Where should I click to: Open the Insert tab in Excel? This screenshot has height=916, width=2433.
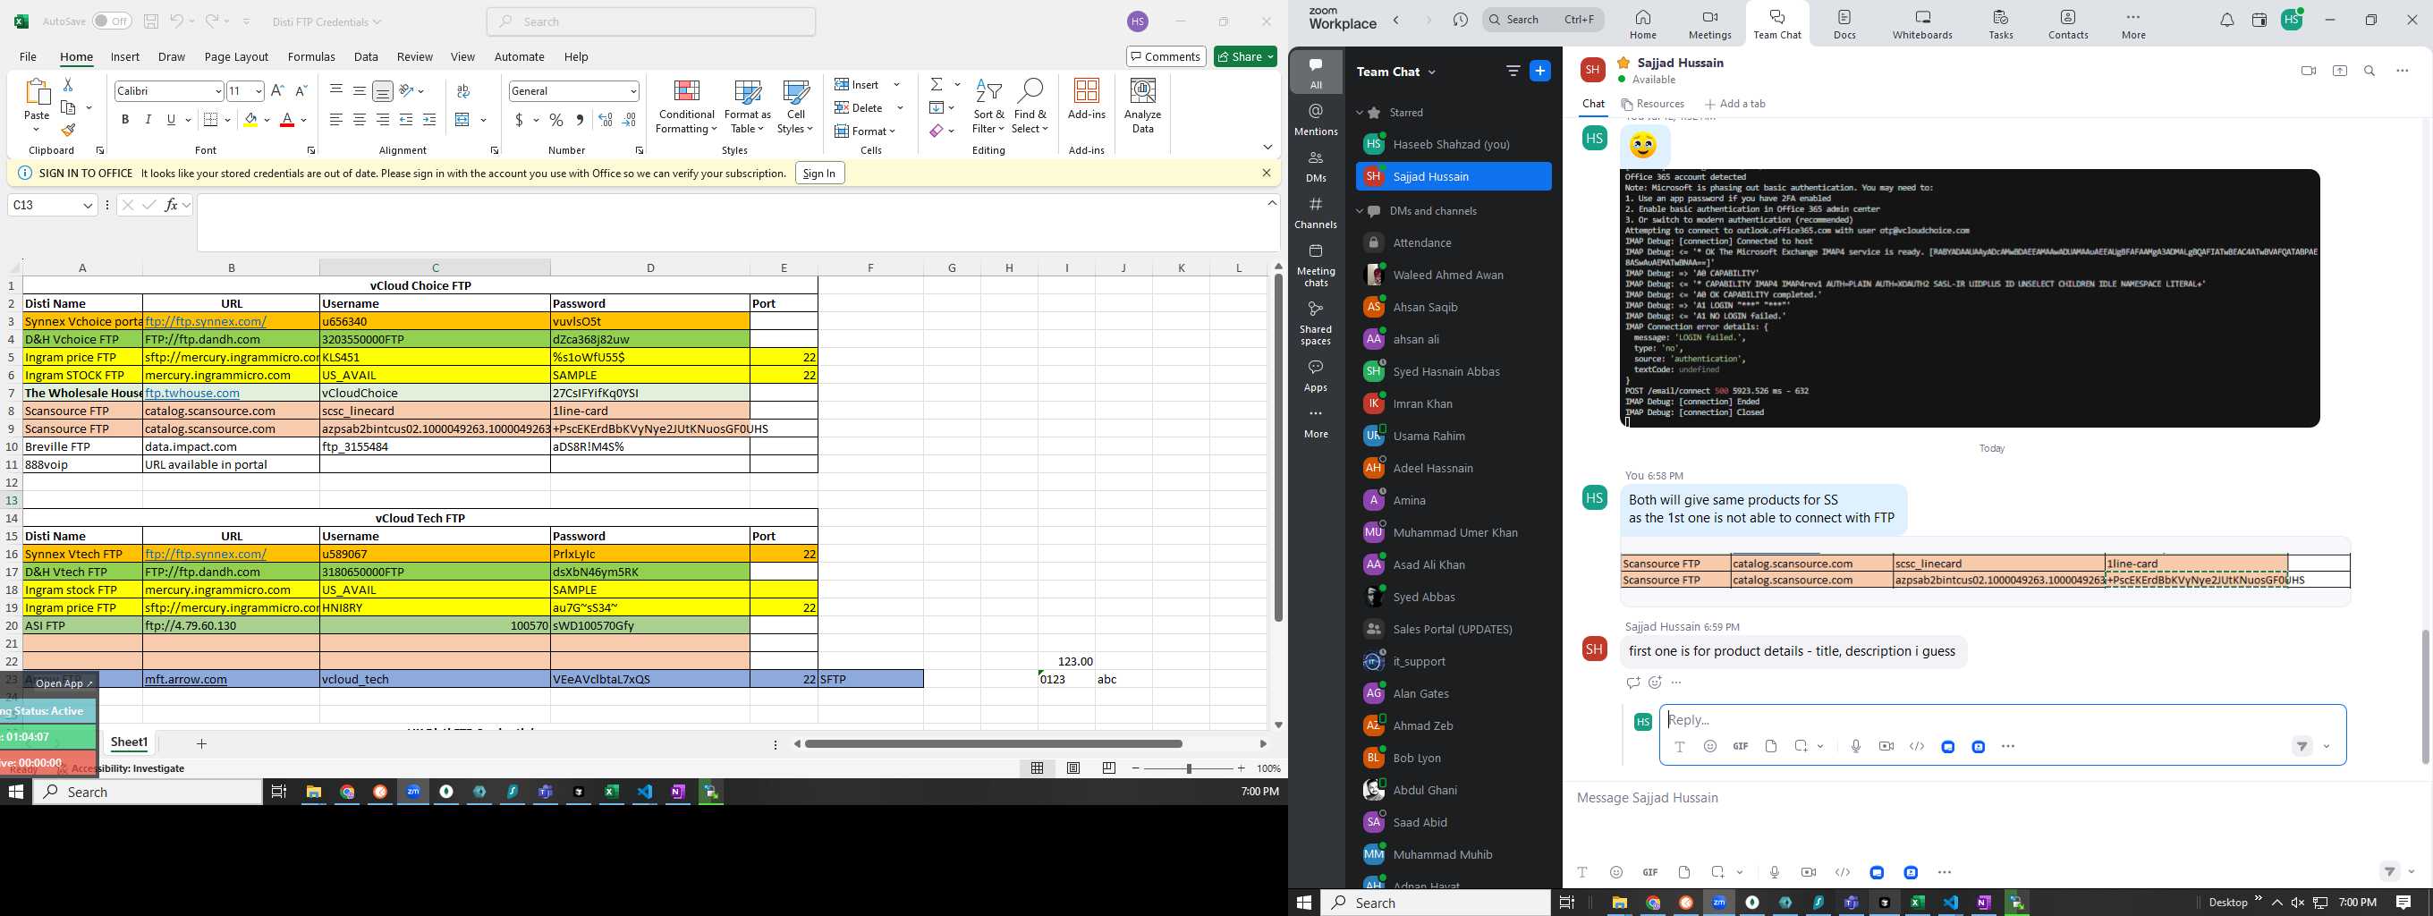(124, 56)
